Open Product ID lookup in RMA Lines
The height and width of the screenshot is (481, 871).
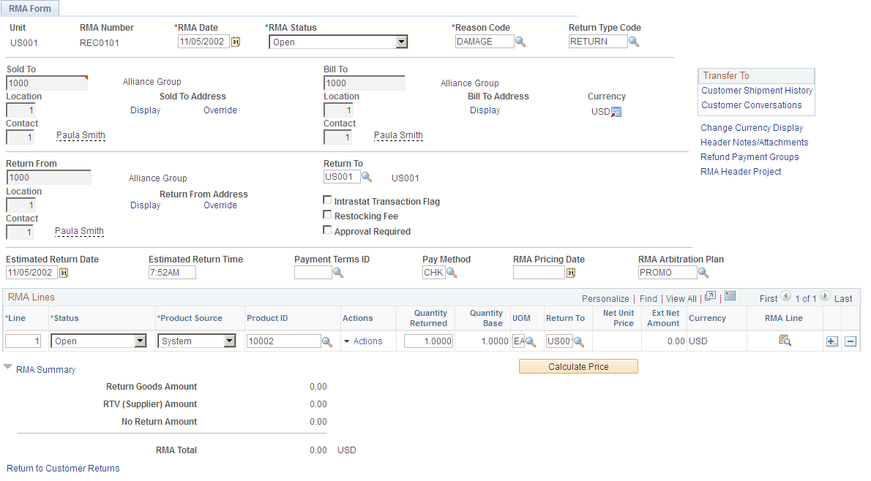click(327, 342)
